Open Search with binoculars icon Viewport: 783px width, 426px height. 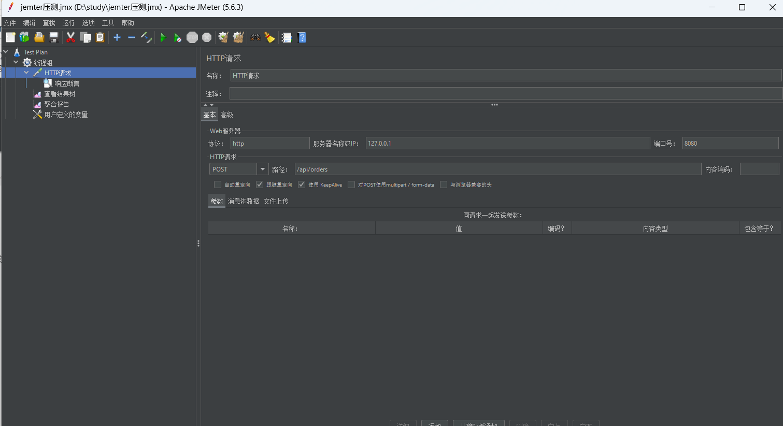point(255,37)
